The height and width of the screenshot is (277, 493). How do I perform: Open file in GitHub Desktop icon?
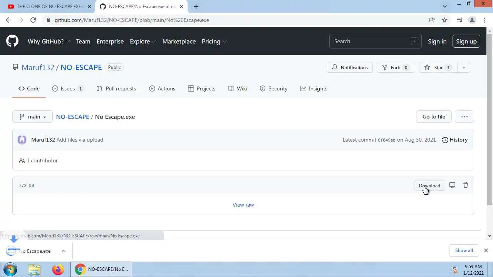452,185
